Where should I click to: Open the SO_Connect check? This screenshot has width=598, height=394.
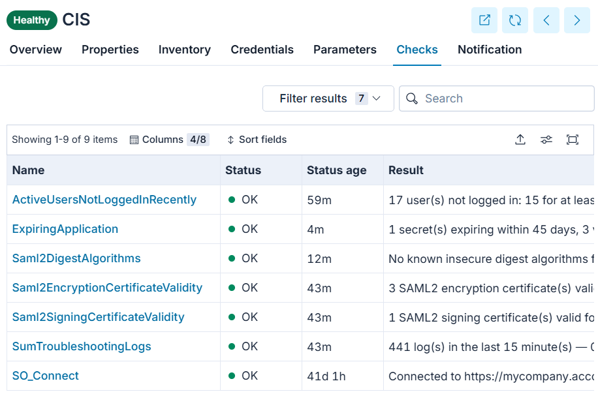[x=46, y=376]
